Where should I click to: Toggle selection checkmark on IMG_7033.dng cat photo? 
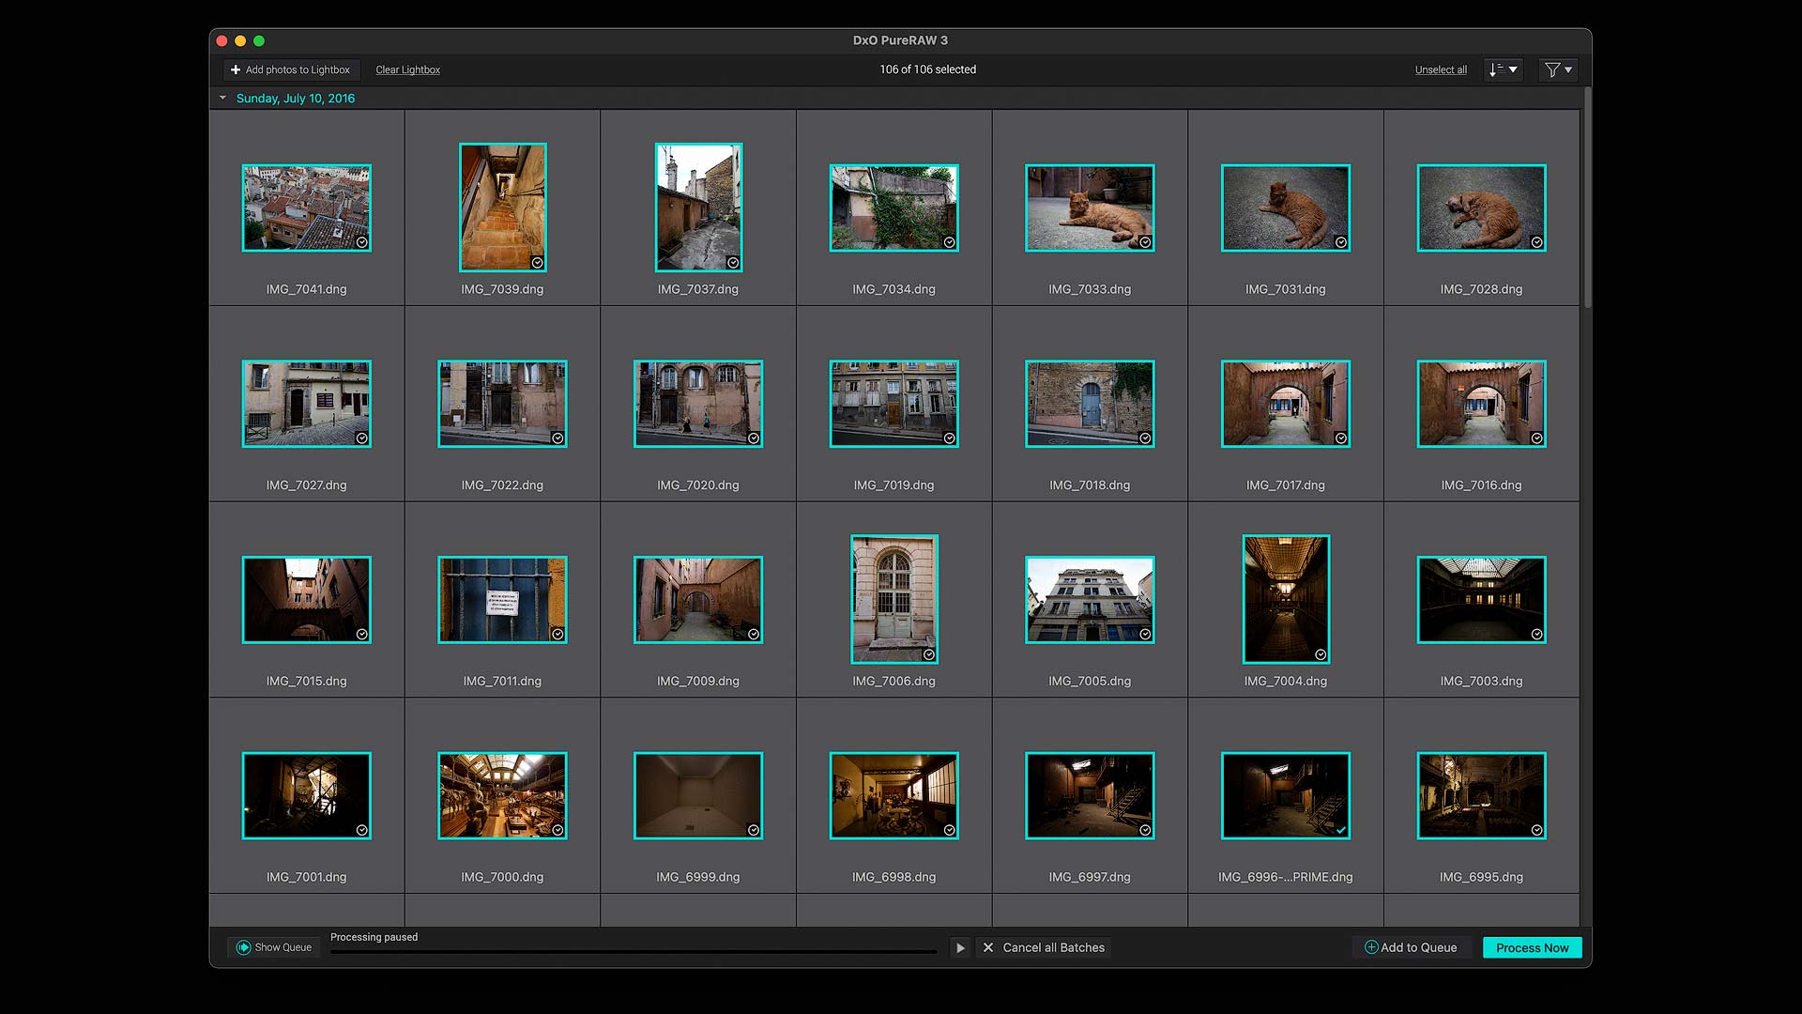click(1145, 242)
